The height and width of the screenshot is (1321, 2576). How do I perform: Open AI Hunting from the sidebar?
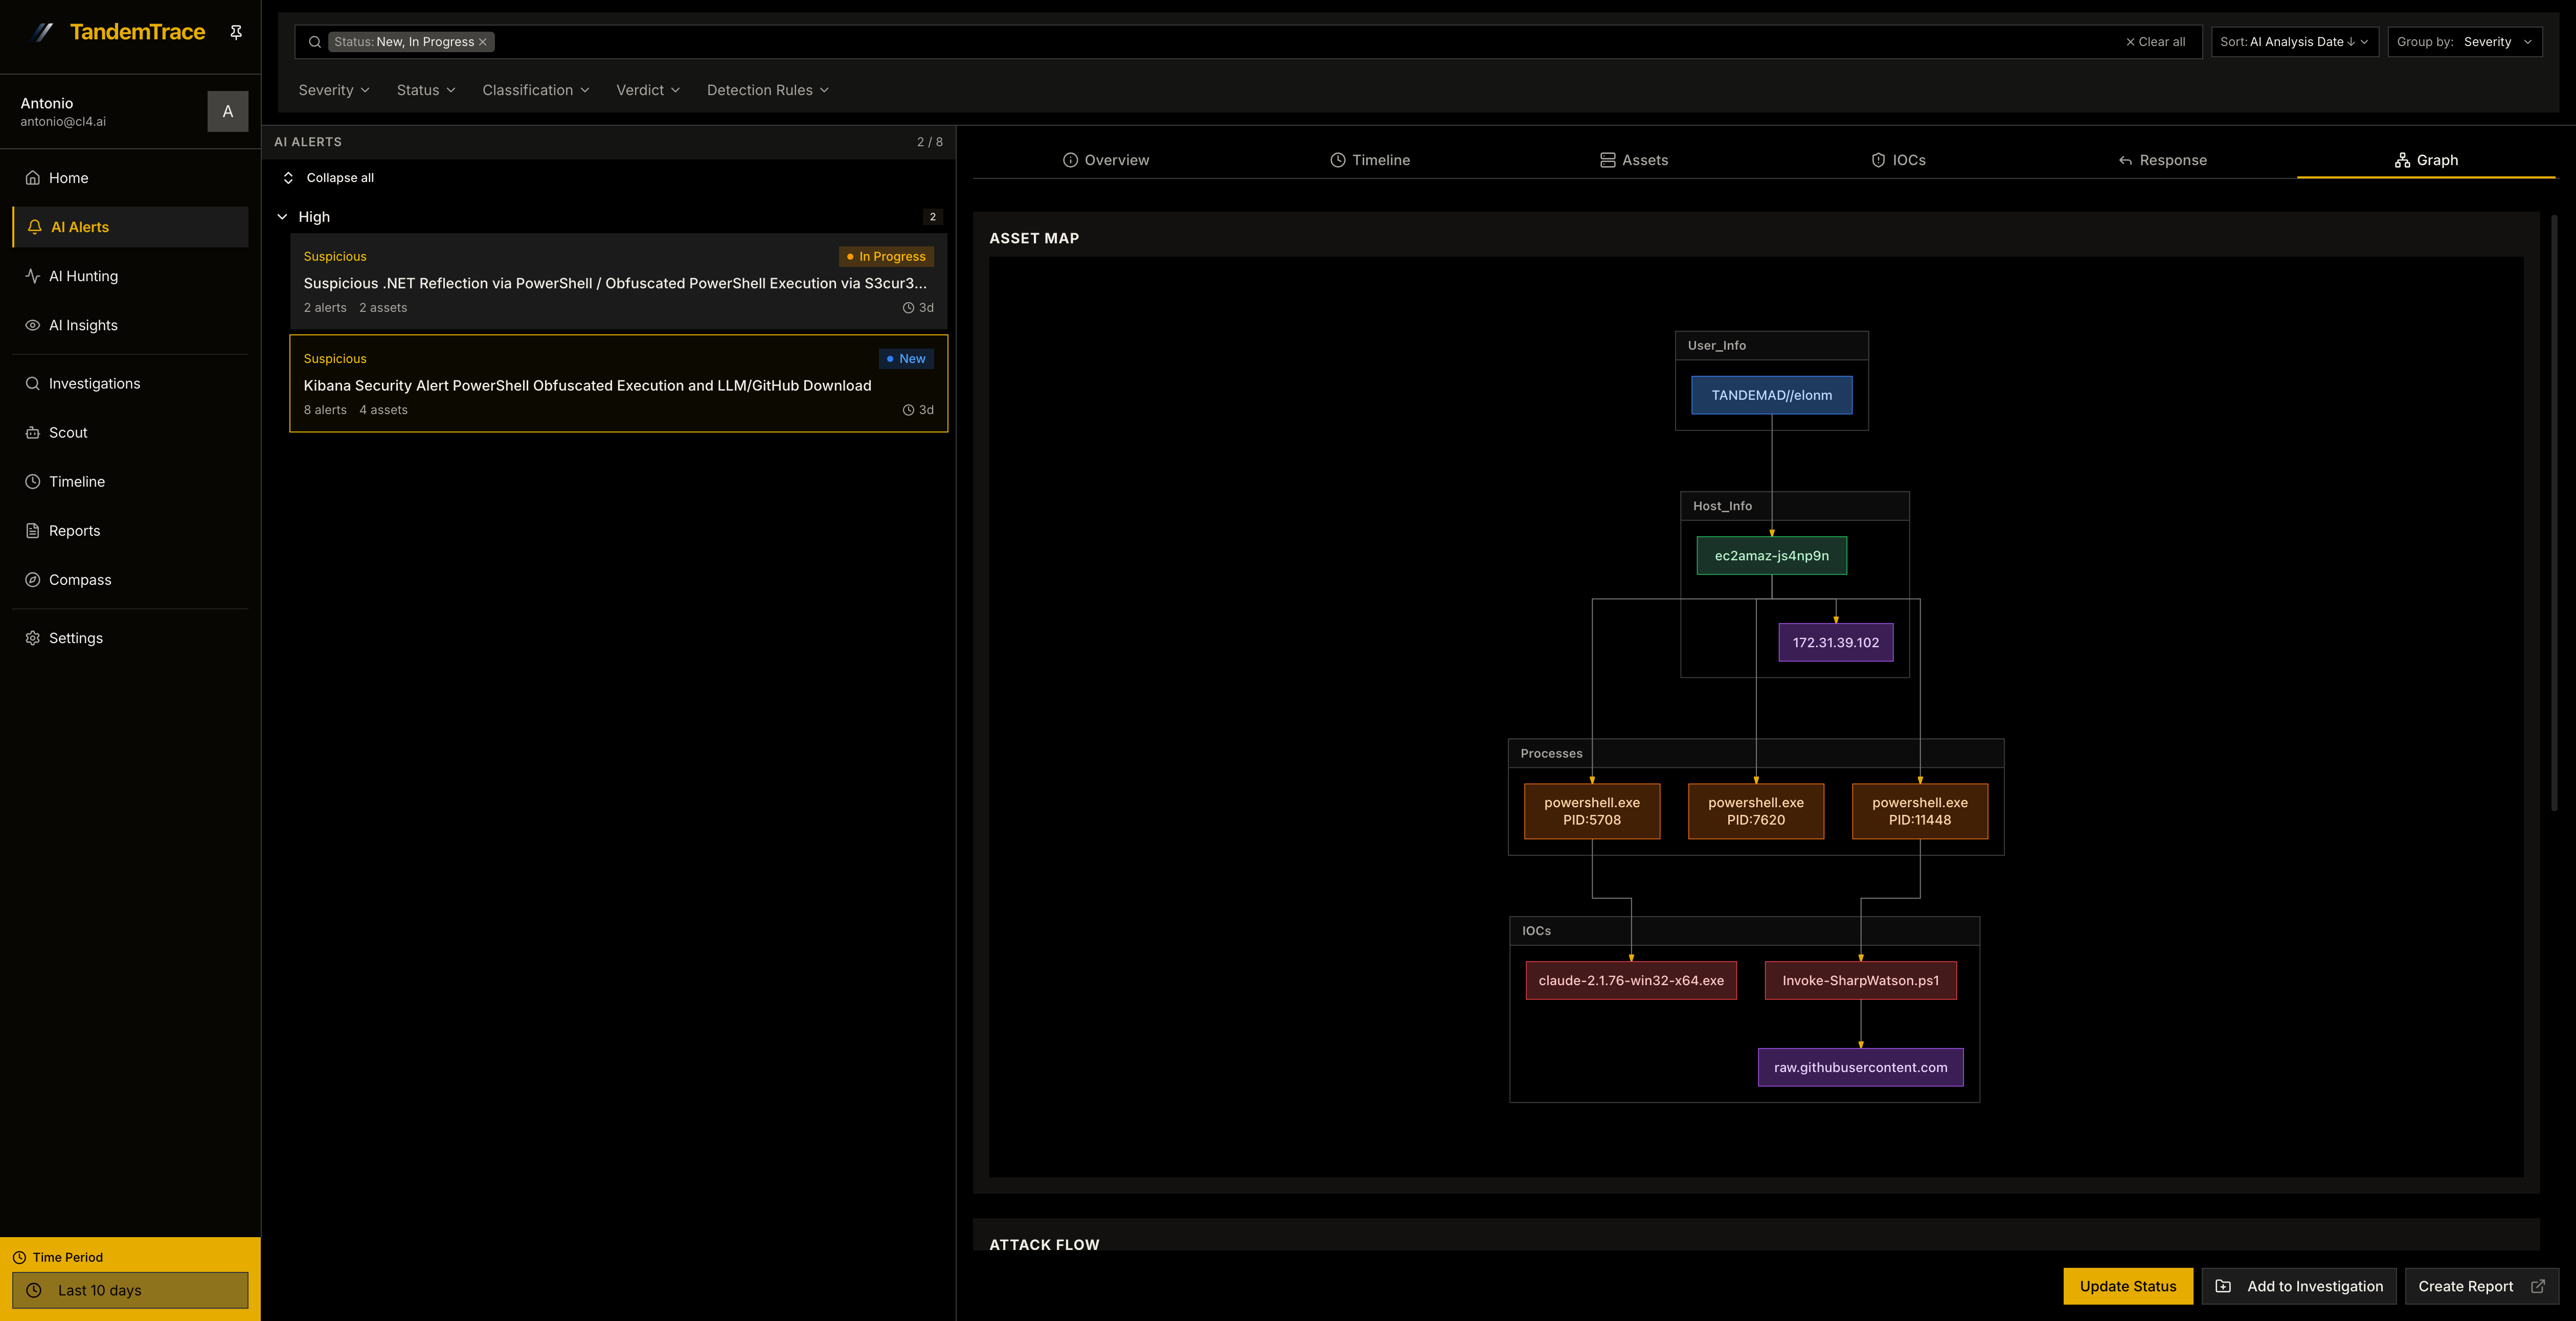pos(83,276)
